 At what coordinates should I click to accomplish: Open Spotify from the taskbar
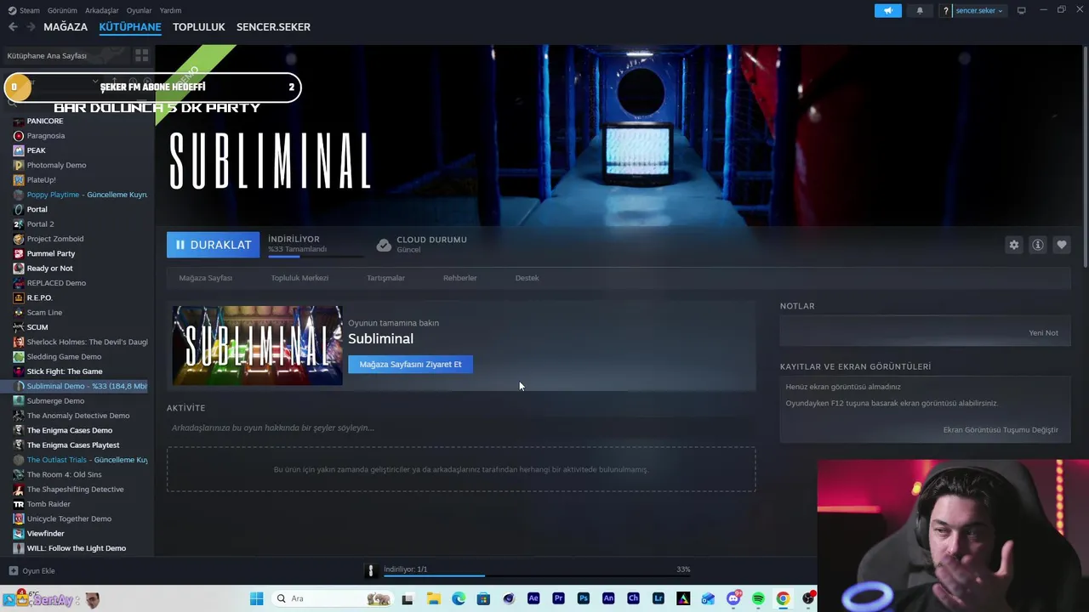(758, 598)
